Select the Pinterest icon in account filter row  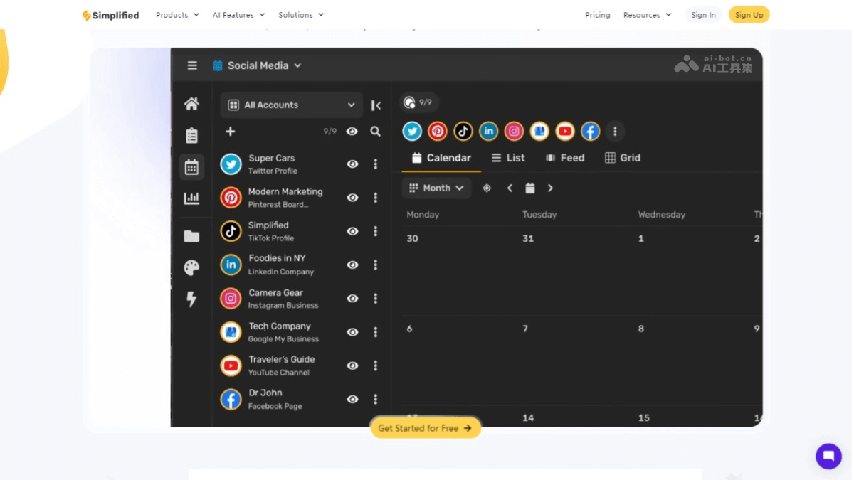pos(438,131)
